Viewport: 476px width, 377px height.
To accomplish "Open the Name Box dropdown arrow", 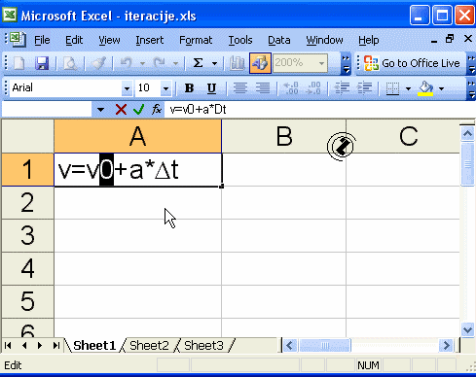I will tap(100, 110).
